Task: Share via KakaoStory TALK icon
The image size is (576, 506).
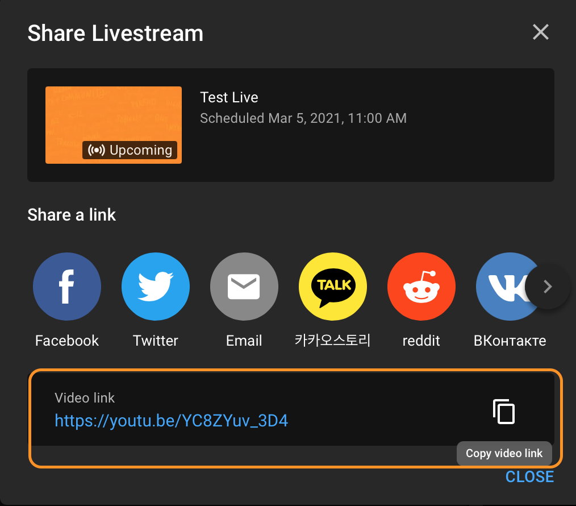Action: [x=333, y=286]
